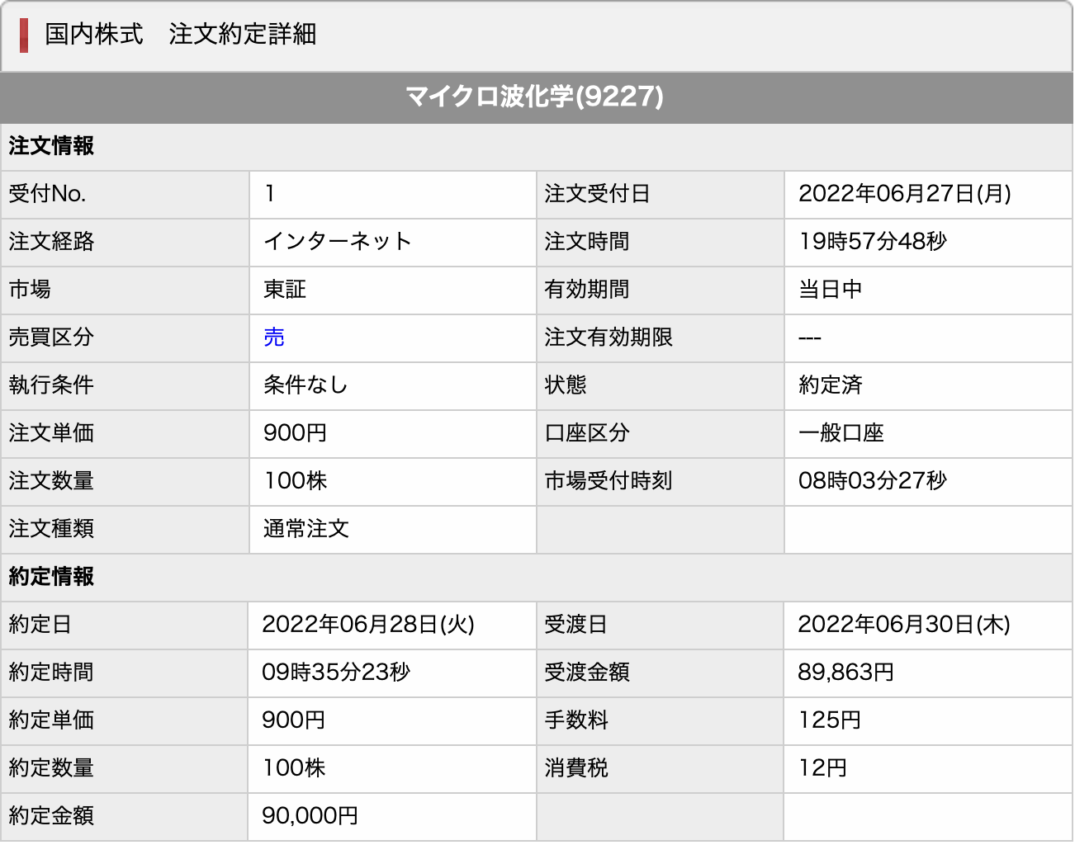Select the date 2022年06月27日(月)
The height and width of the screenshot is (845, 1075).
tap(905, 194)
